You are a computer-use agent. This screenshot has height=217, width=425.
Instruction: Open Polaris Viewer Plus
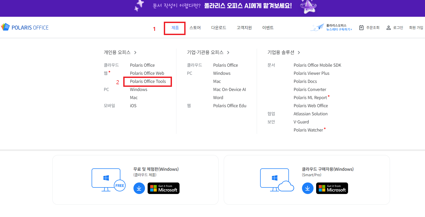[x=311, y=73]
